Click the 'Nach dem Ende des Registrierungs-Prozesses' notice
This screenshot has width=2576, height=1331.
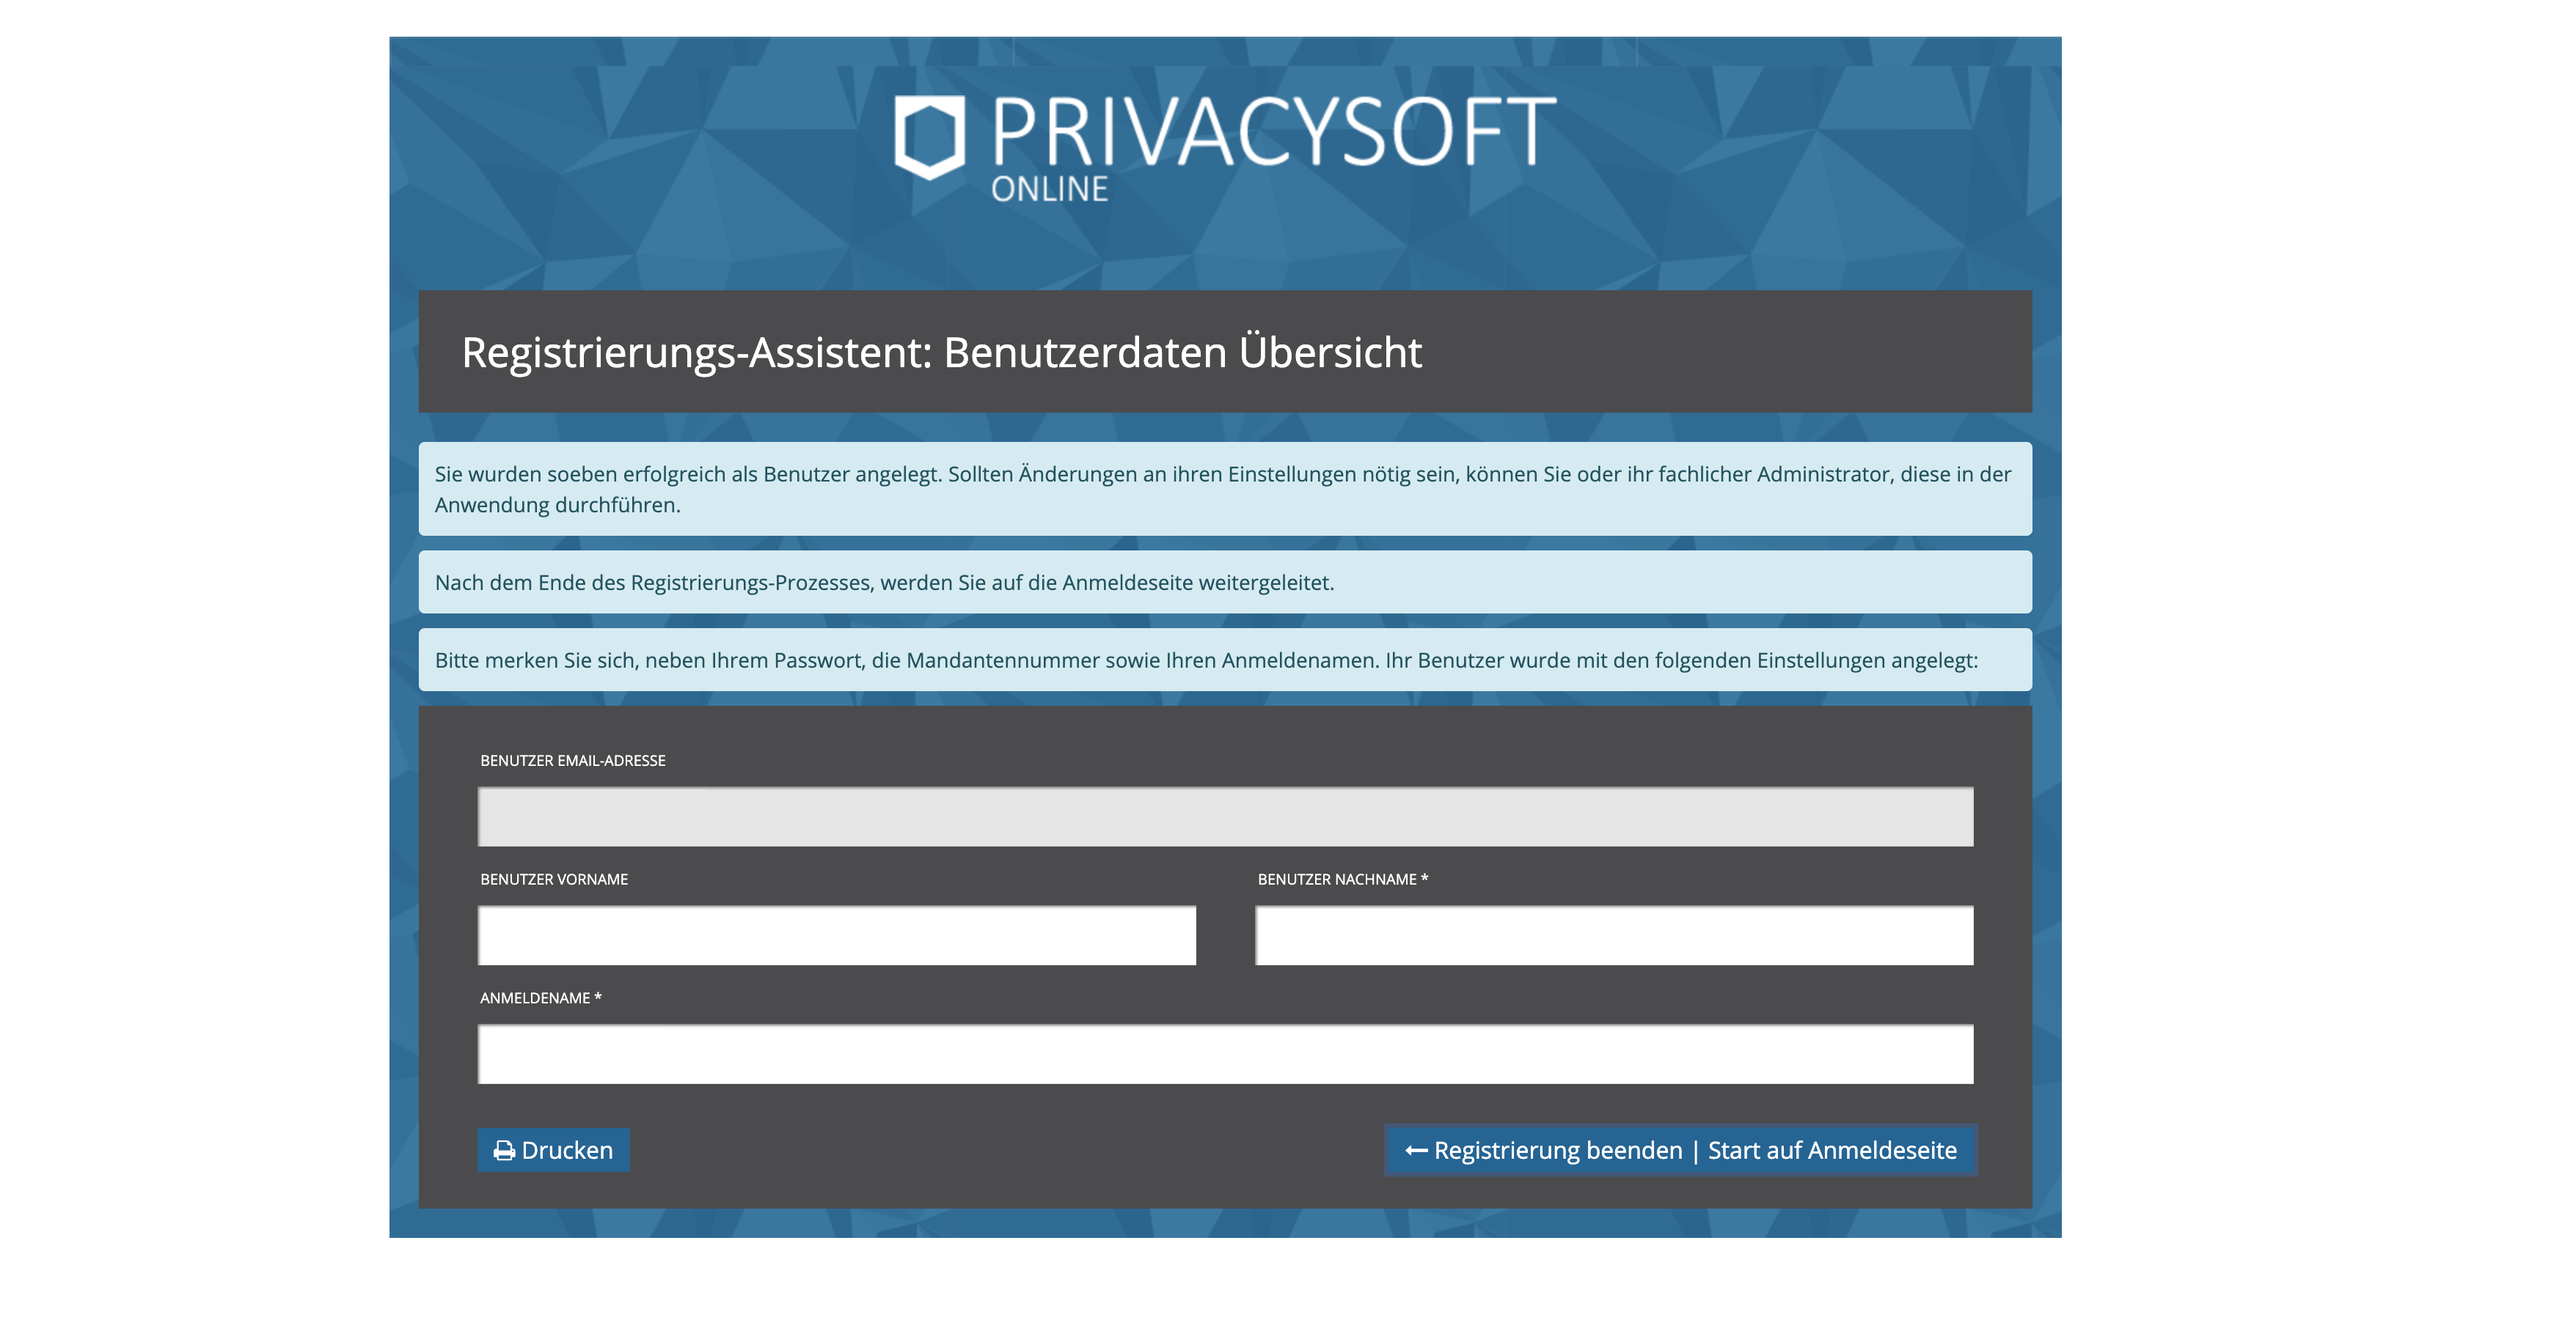(884, 583)
